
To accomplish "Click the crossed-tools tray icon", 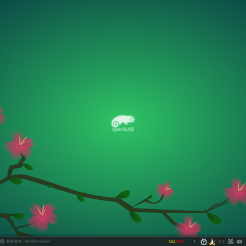I will pyautogui.click(x=231, y=242).
